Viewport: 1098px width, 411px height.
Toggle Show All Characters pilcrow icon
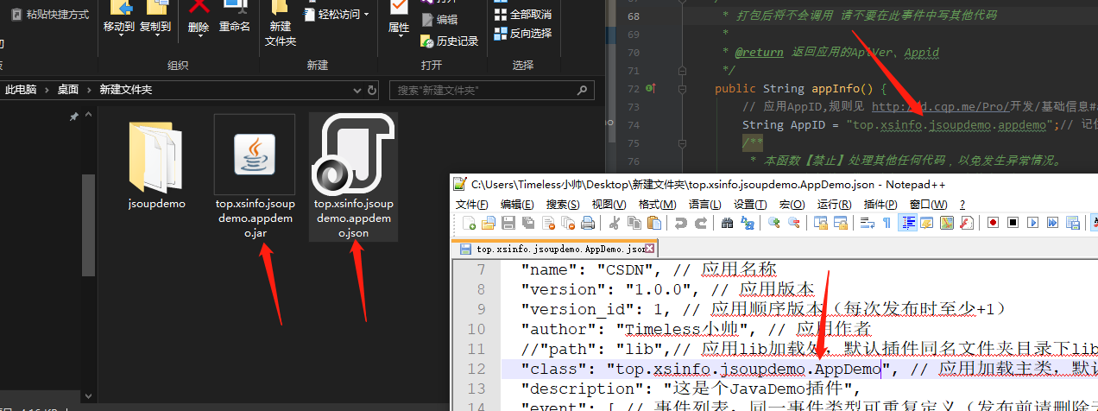click(887, 223)
